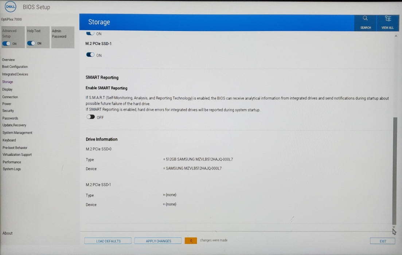
Task: Click the vertical scrollbar thumb
Action: coord(395,171)
